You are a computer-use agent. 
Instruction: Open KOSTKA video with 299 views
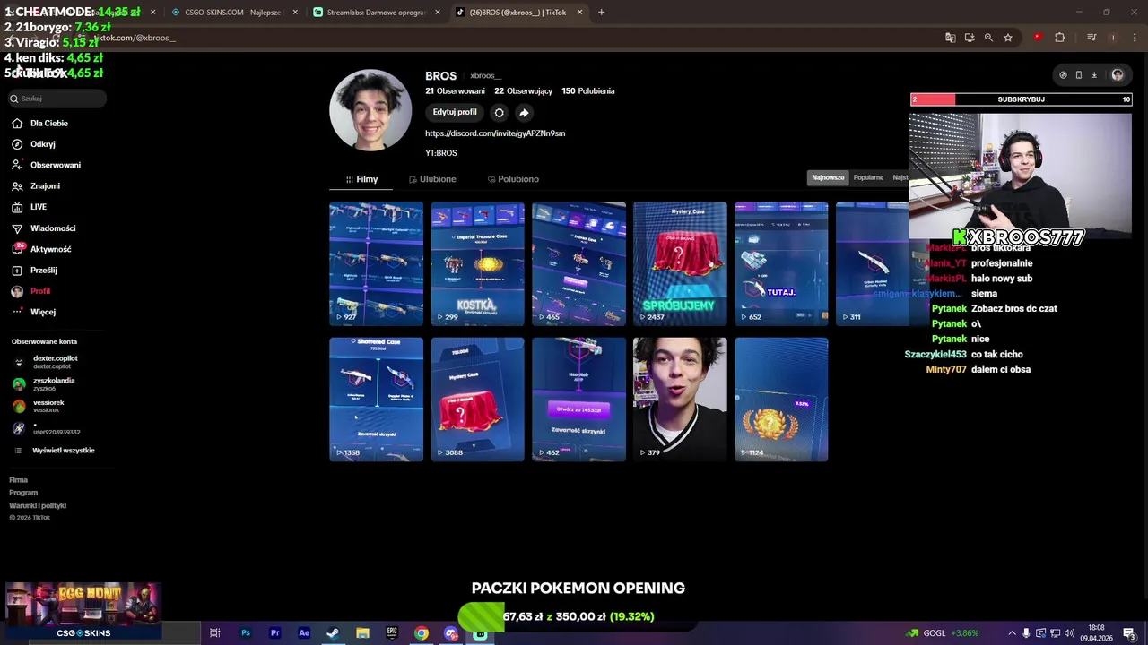coord(477,263)
